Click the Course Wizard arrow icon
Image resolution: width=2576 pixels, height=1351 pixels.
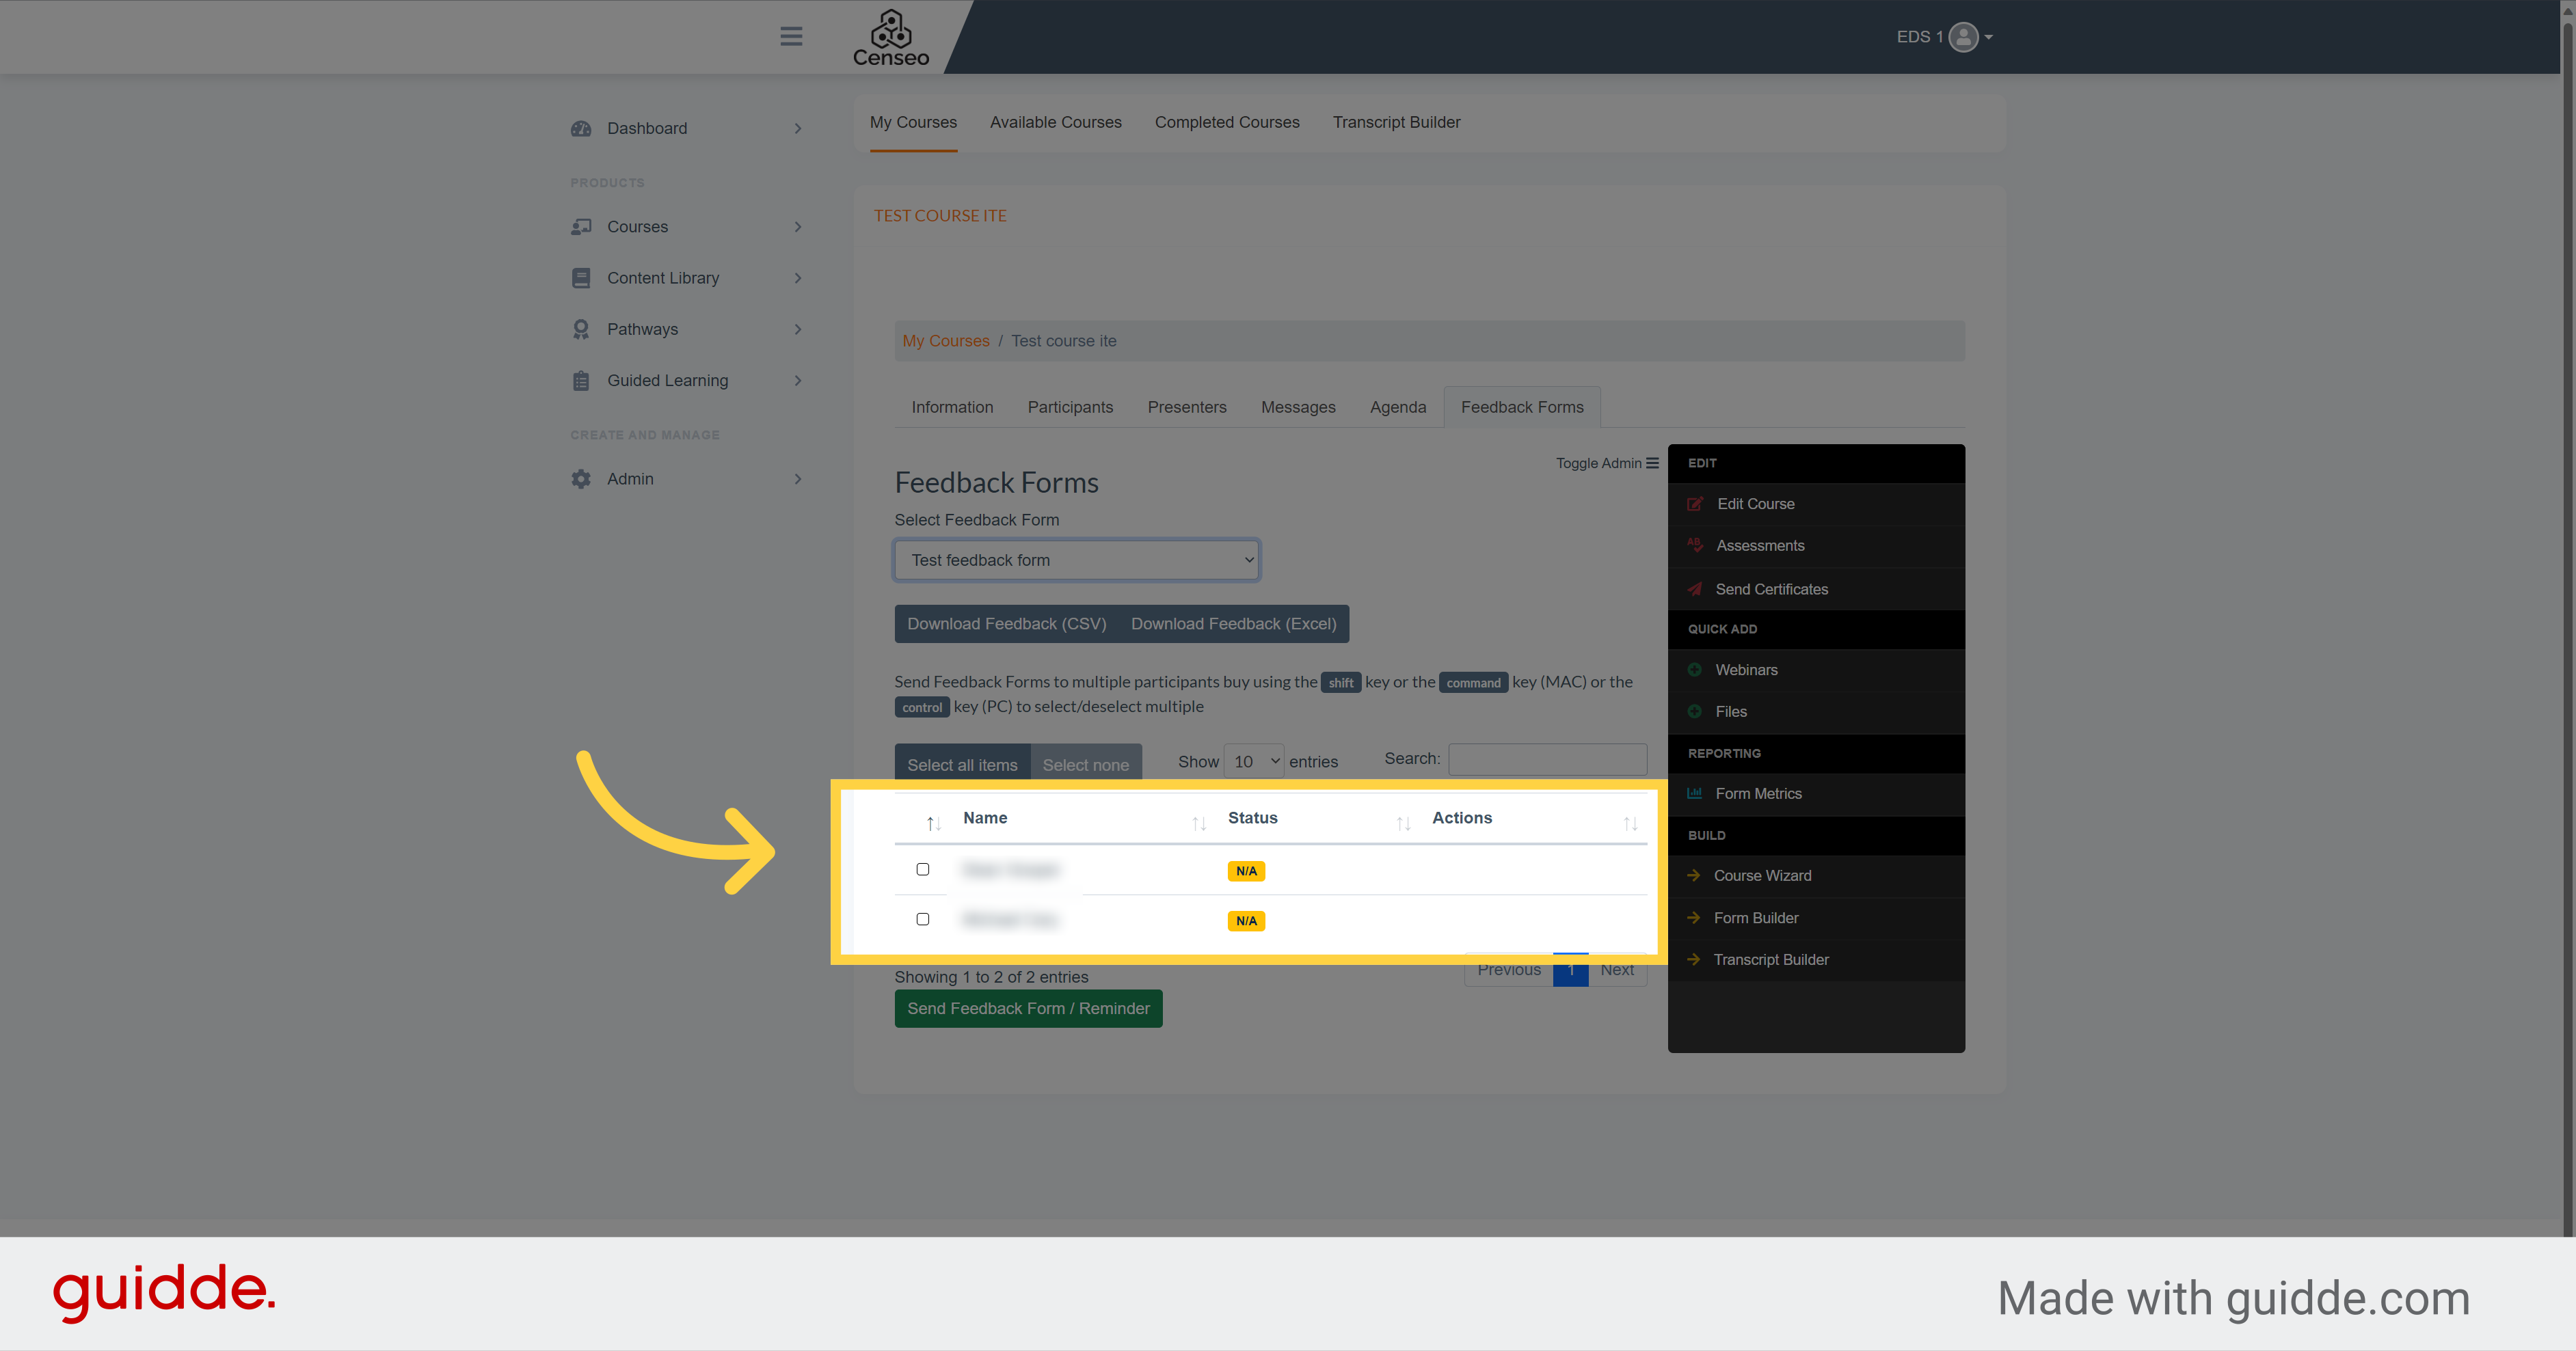click(1694, 875)
